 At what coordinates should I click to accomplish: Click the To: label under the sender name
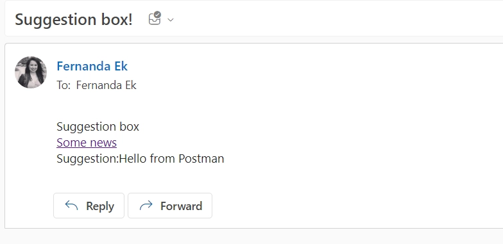point(64,85)
